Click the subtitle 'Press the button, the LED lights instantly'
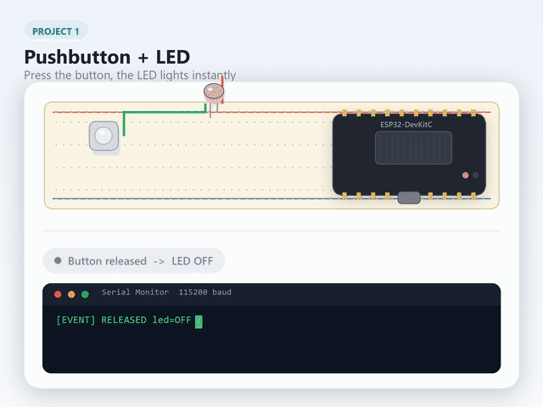Viewport: 543px width, 407px height. coord(130,75)
